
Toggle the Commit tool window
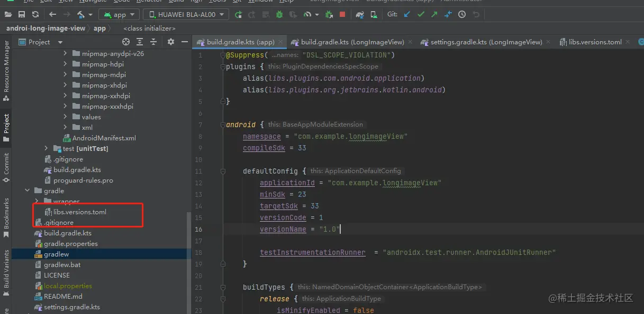click(x=6, y=168)
